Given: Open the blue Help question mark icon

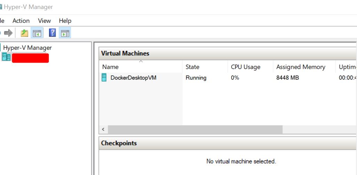Looking at the screenshot, I should pos(52,33).
